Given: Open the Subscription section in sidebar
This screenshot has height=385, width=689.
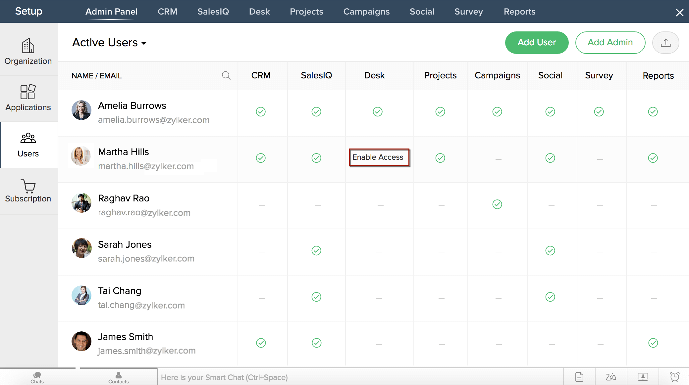Looking at the screenshot, I should point(28,190).
